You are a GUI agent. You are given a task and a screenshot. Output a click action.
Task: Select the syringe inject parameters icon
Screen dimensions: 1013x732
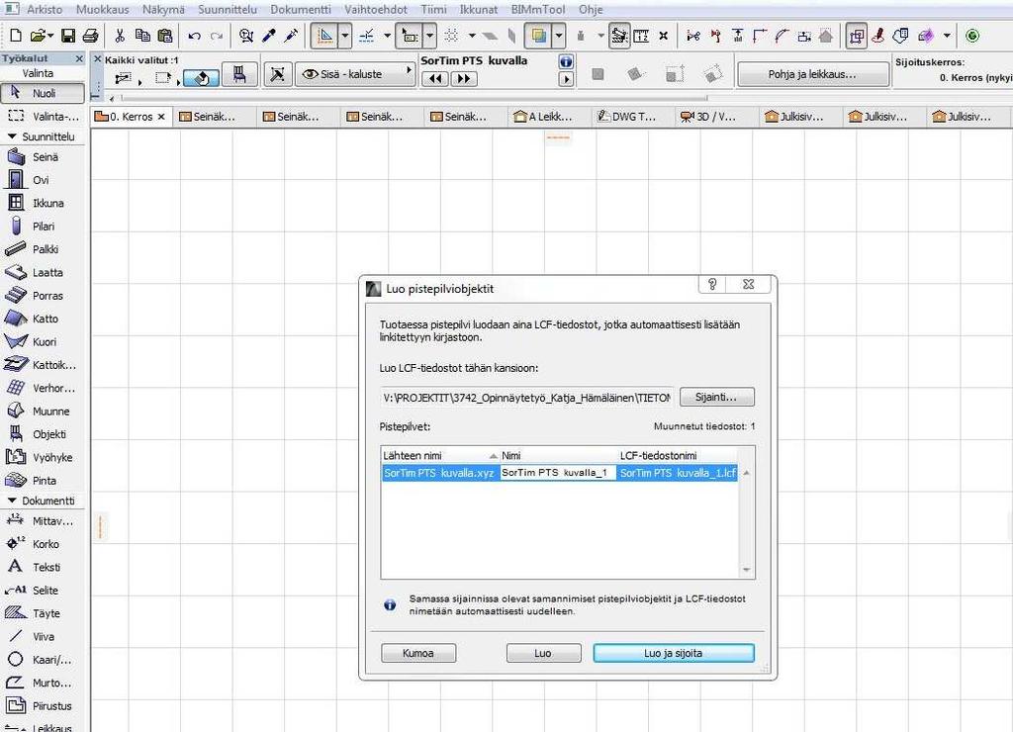(292, 36)
